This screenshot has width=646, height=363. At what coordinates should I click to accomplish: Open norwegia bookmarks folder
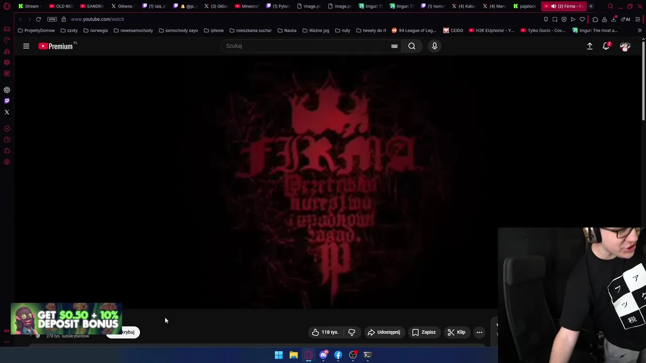click(x=95, y=30)
